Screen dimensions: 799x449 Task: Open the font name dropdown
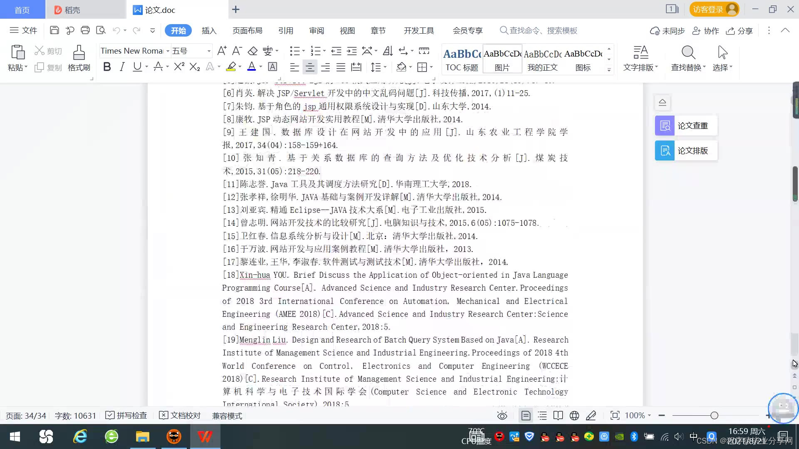[x=168, y=51]
